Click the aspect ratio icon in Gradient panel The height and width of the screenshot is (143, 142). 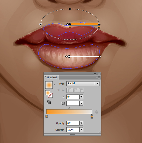click(63, 103)
